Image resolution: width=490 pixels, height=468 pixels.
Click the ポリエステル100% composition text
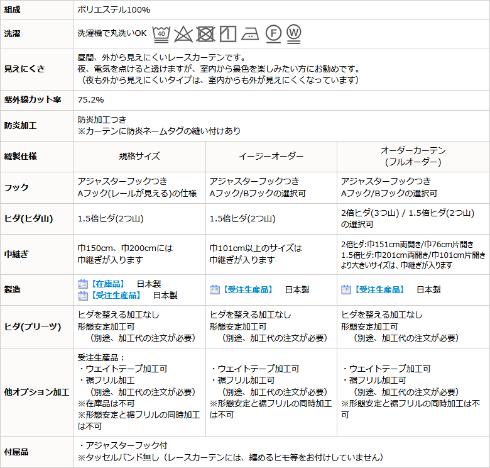114,10
